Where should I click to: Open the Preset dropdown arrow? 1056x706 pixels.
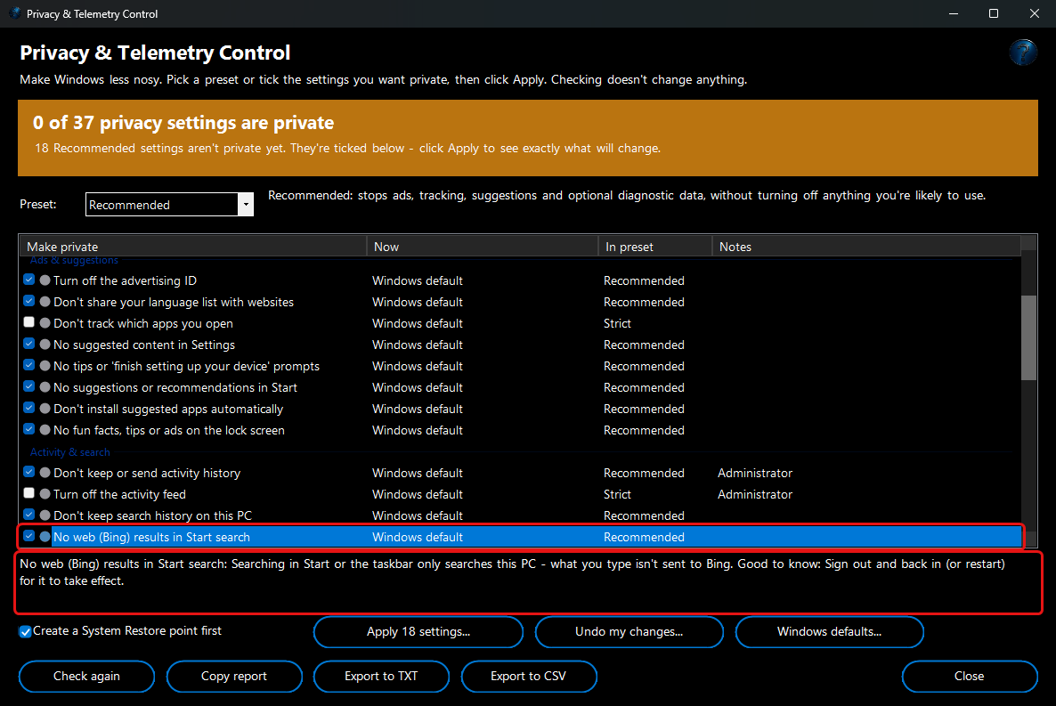(x=246, y=204)
